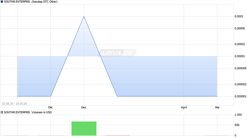247x138 pixels.
Task: Click the price label 0,000001
Action: pyautogui.click(x=240, y=96)
